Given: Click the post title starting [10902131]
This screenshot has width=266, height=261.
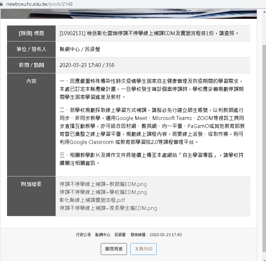Looking at the screenshot, I should click(149, 33).
